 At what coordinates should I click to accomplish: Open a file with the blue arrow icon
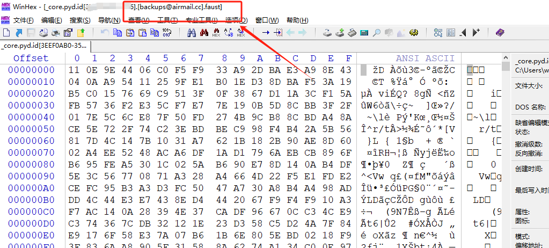tap(19, 33)
